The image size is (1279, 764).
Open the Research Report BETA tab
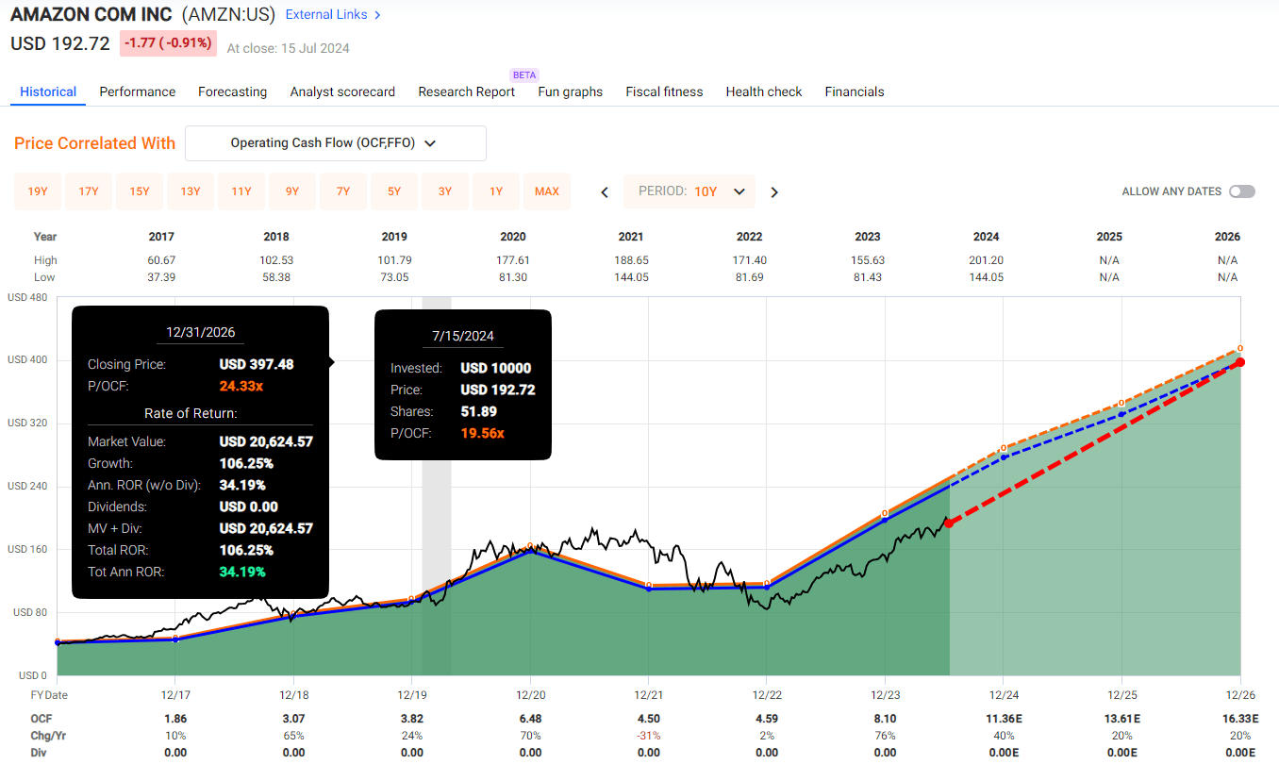(x=466, y=91)
